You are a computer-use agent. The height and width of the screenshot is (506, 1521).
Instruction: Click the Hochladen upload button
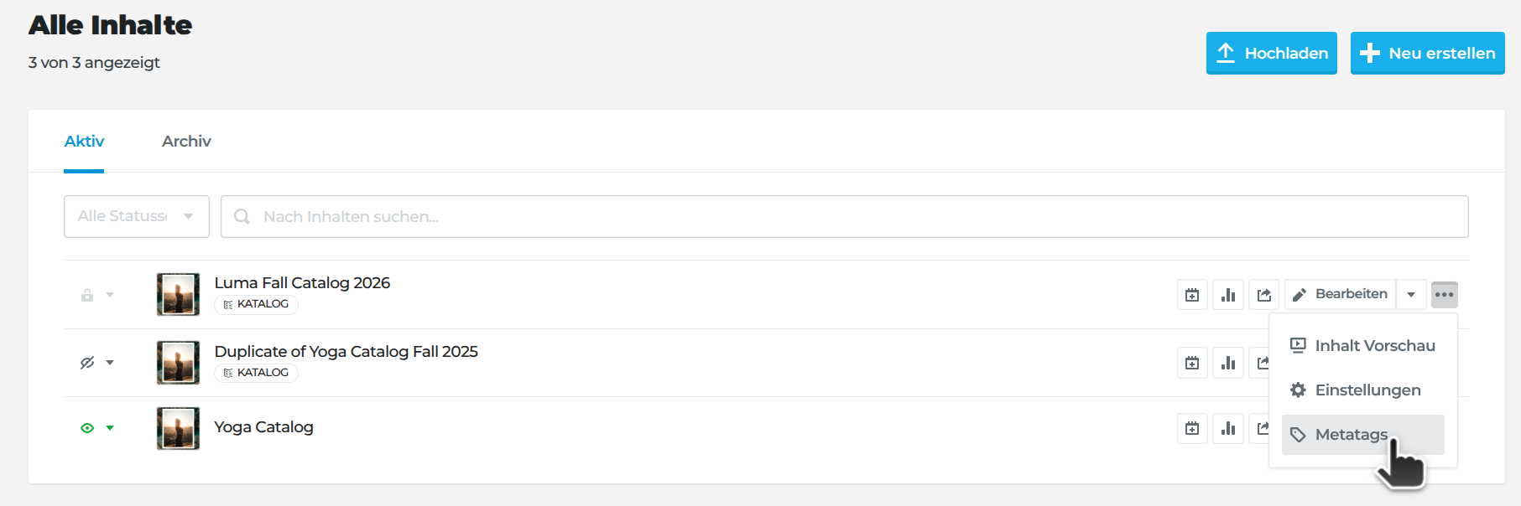click(1271, 54)
